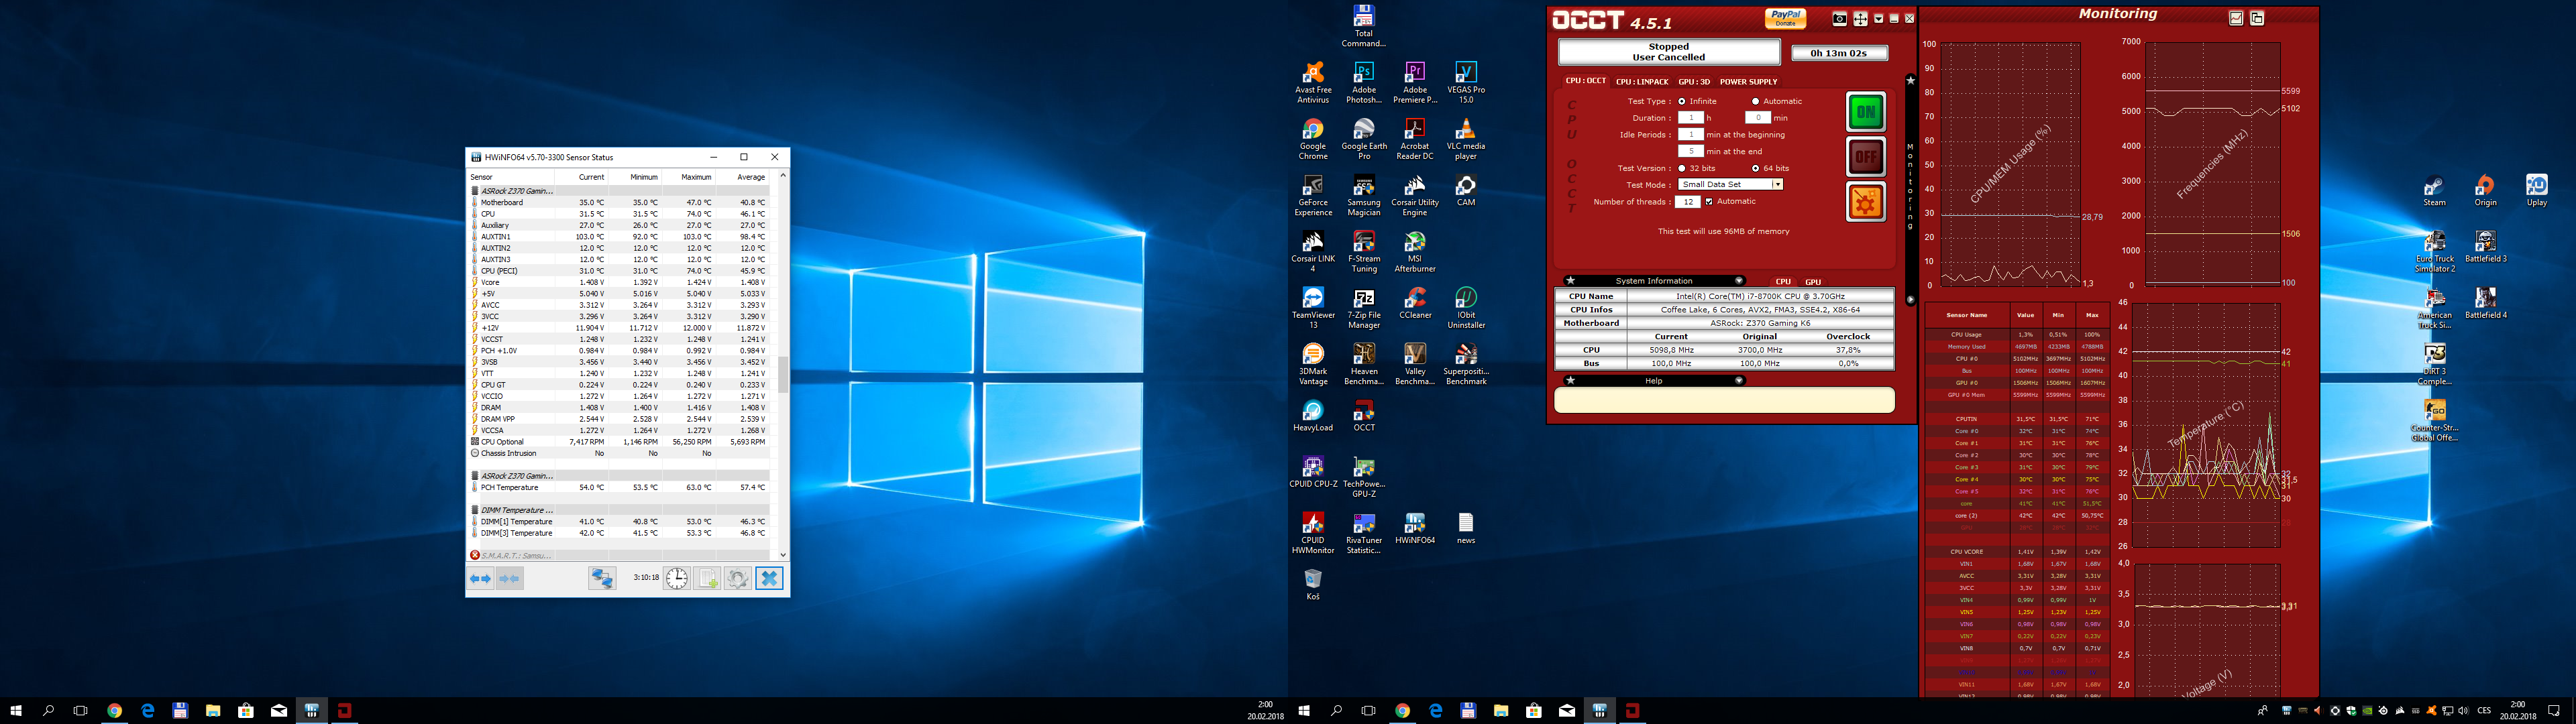Click the OCCT screenshot camera icon
The height and width of the screenshot is (724, 2576).
pos(1839,19)
